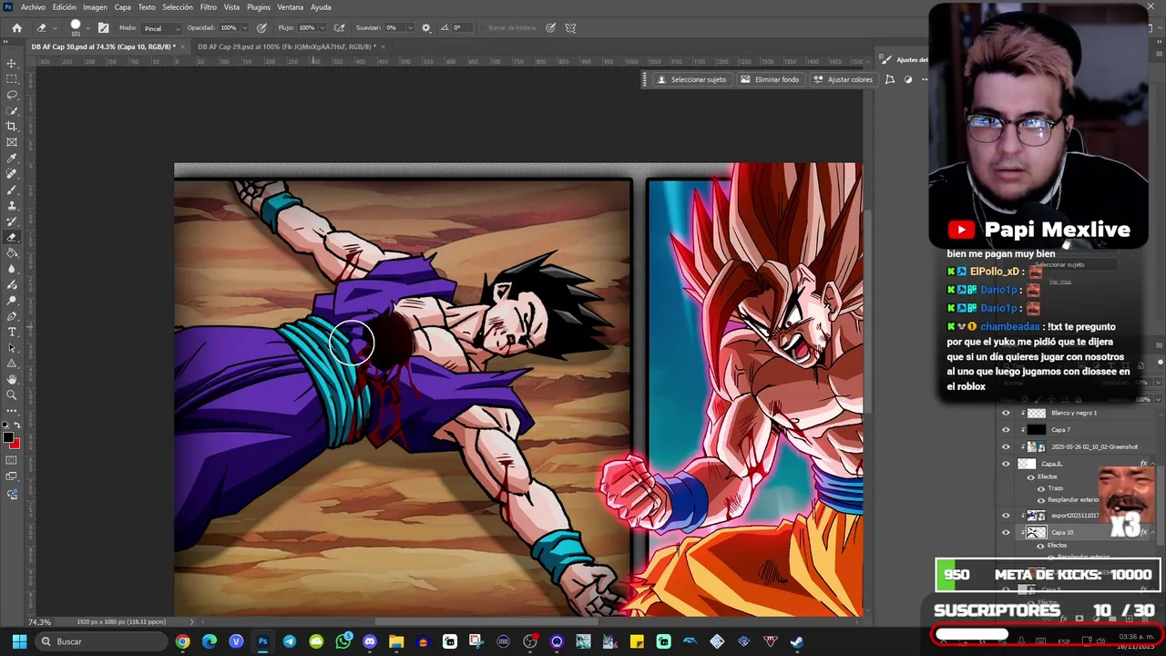Toggle the brush settings panel icon
The width and height of the screenshot is (1166, 656).
(103, 28)
